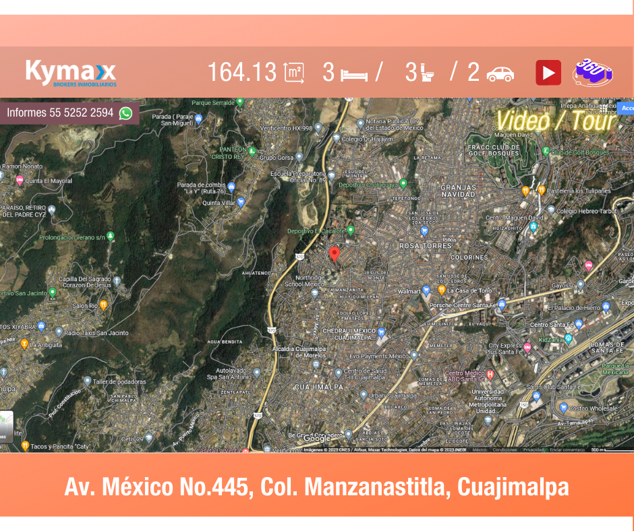This screenshot has height=531, width=634.
Task: Click the CUAJIMALPA neighborhood label
Action: 319,387
